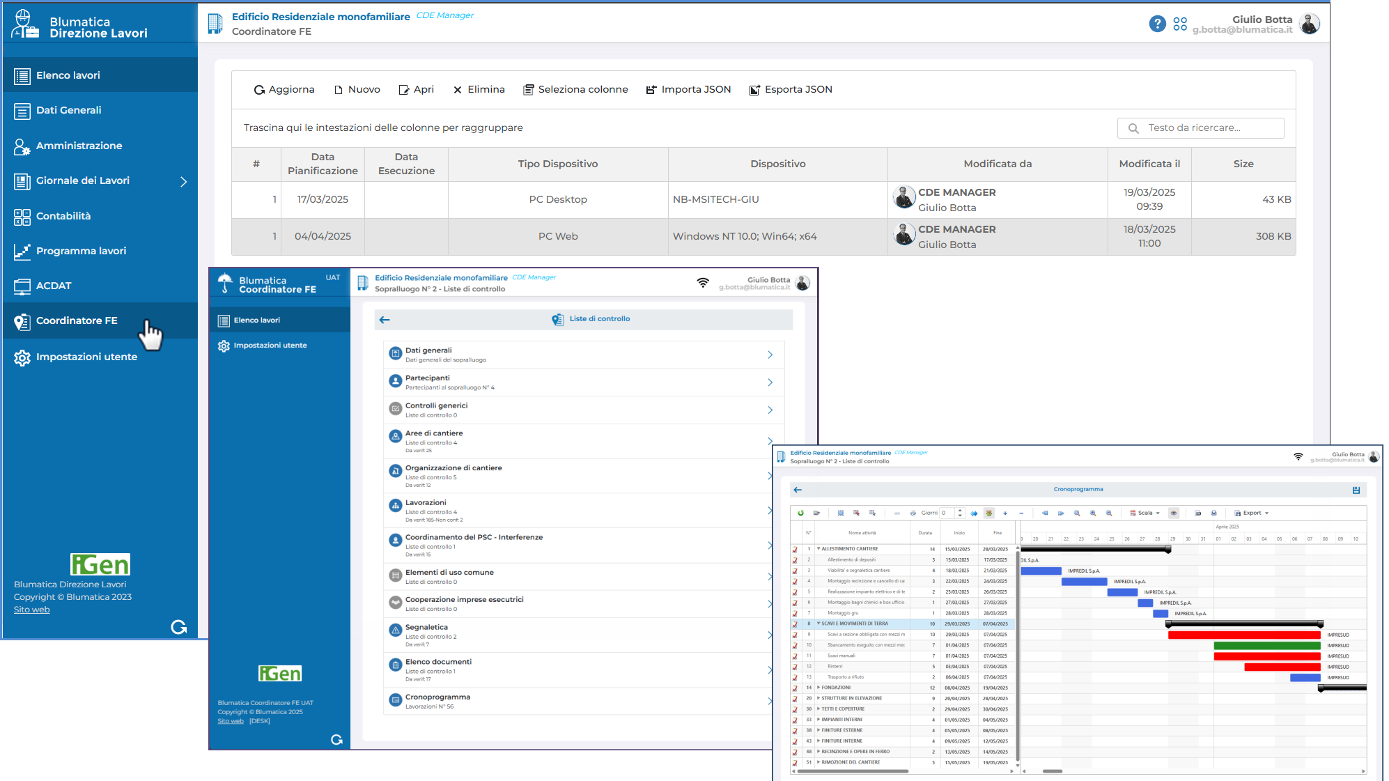This screenshot has height=781, width=1389.
Task: Increase the Giorni value with the up stepper
Action: click(x=961, y=511)
